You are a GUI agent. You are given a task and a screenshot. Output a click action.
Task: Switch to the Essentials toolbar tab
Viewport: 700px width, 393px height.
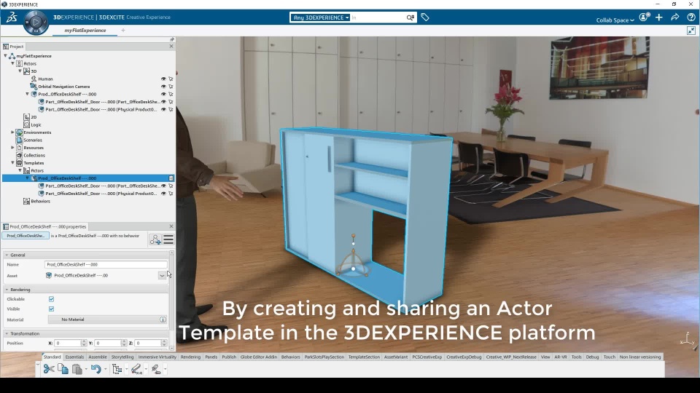pos(74,357)
